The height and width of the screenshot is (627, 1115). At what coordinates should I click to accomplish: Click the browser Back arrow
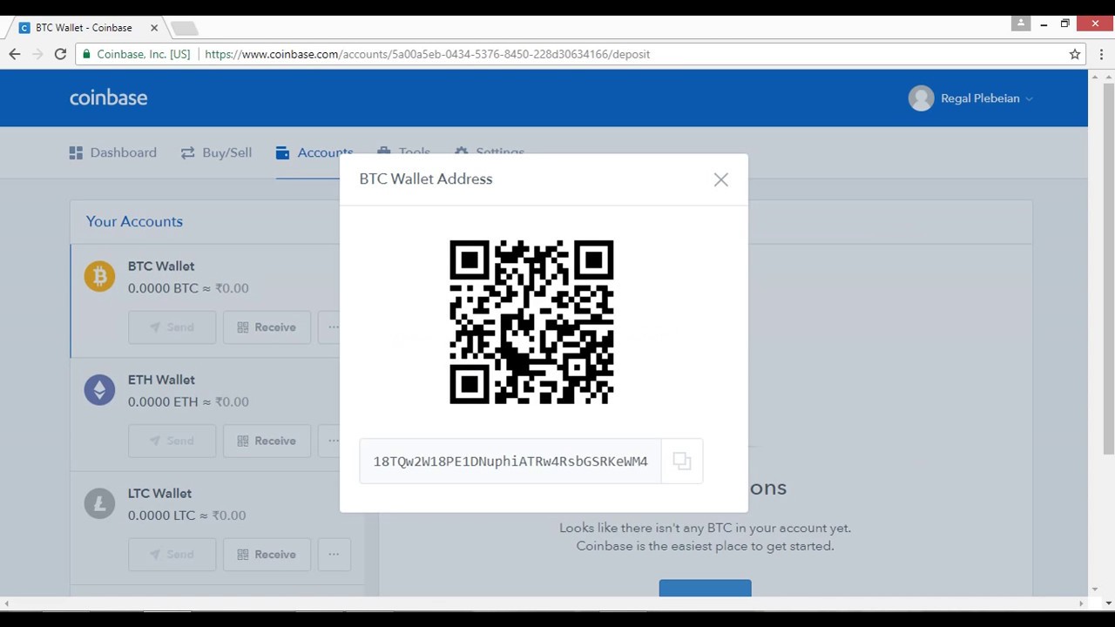pos(15,54)
